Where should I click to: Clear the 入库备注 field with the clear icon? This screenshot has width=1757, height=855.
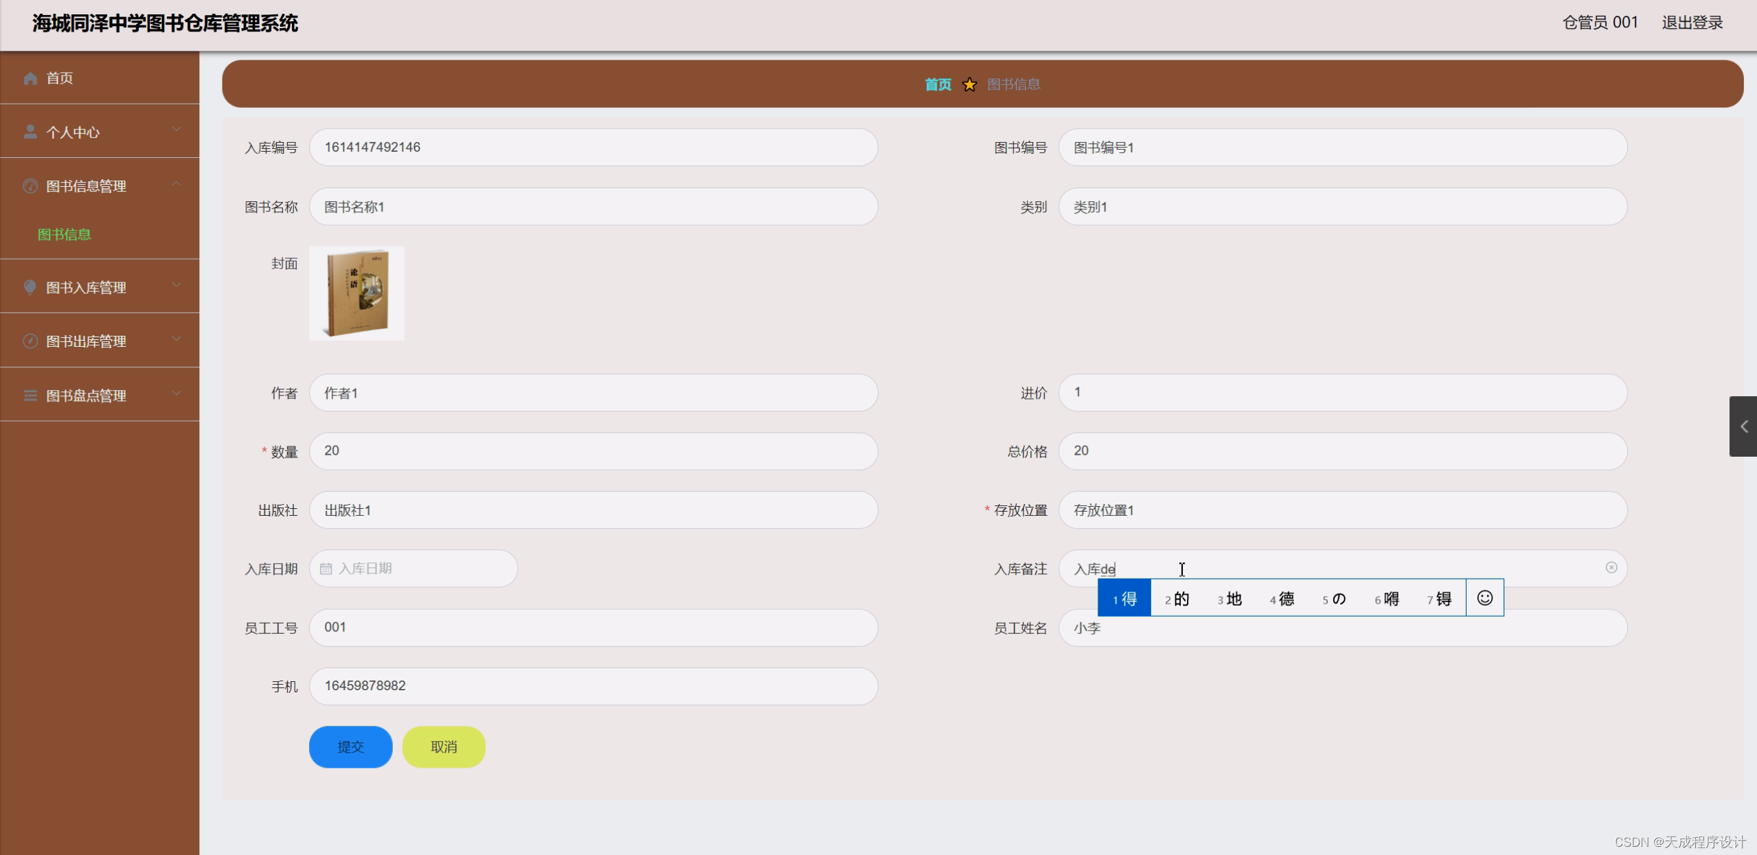click(1611, 568)
